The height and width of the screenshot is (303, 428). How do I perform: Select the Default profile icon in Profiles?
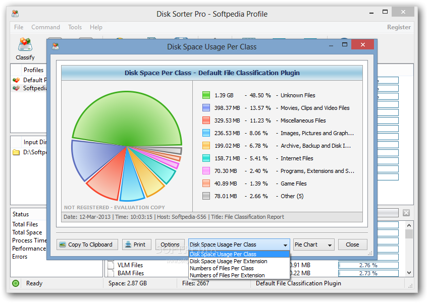(x=16, y=80)
